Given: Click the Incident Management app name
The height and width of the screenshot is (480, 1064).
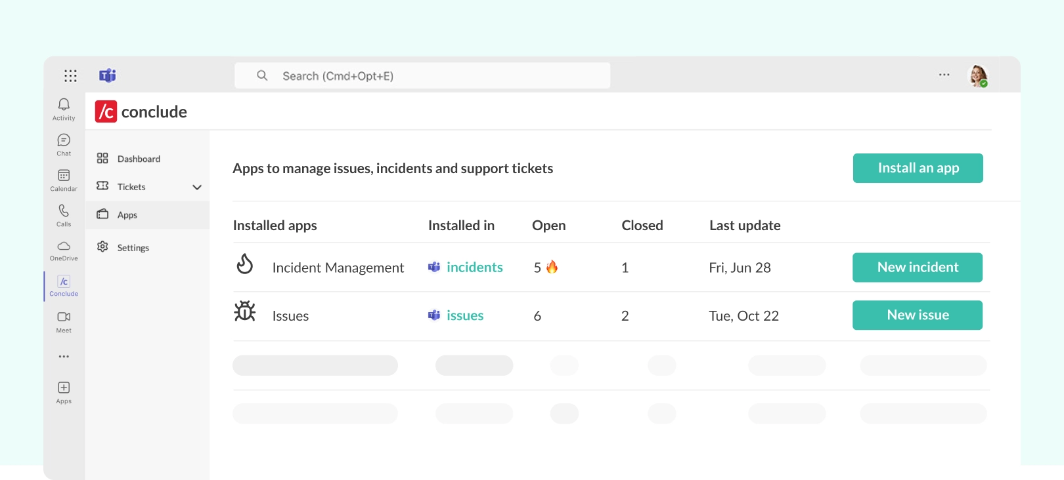Looking at the screenshot, I should click(338, 268).
